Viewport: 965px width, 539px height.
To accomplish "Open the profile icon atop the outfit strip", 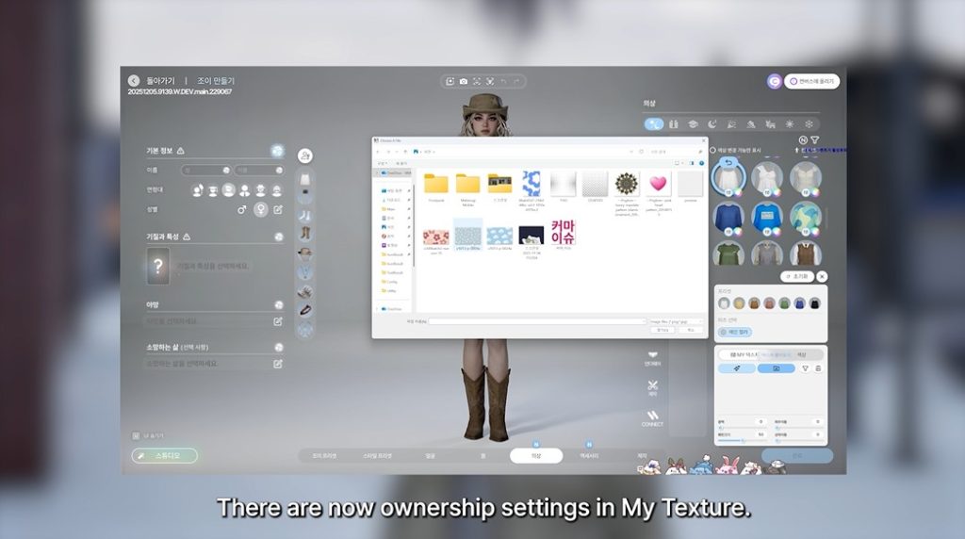I will click(304, 155).
